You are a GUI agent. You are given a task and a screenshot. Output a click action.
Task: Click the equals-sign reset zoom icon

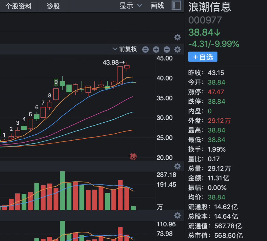coord(146,50)
